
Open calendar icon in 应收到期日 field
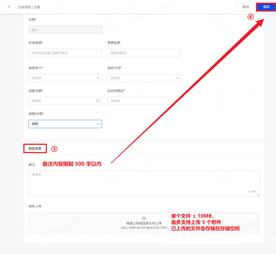176,101
